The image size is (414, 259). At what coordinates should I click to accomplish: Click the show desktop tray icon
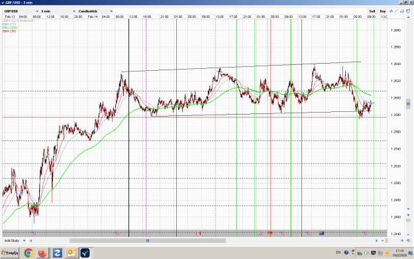point(411,253)
